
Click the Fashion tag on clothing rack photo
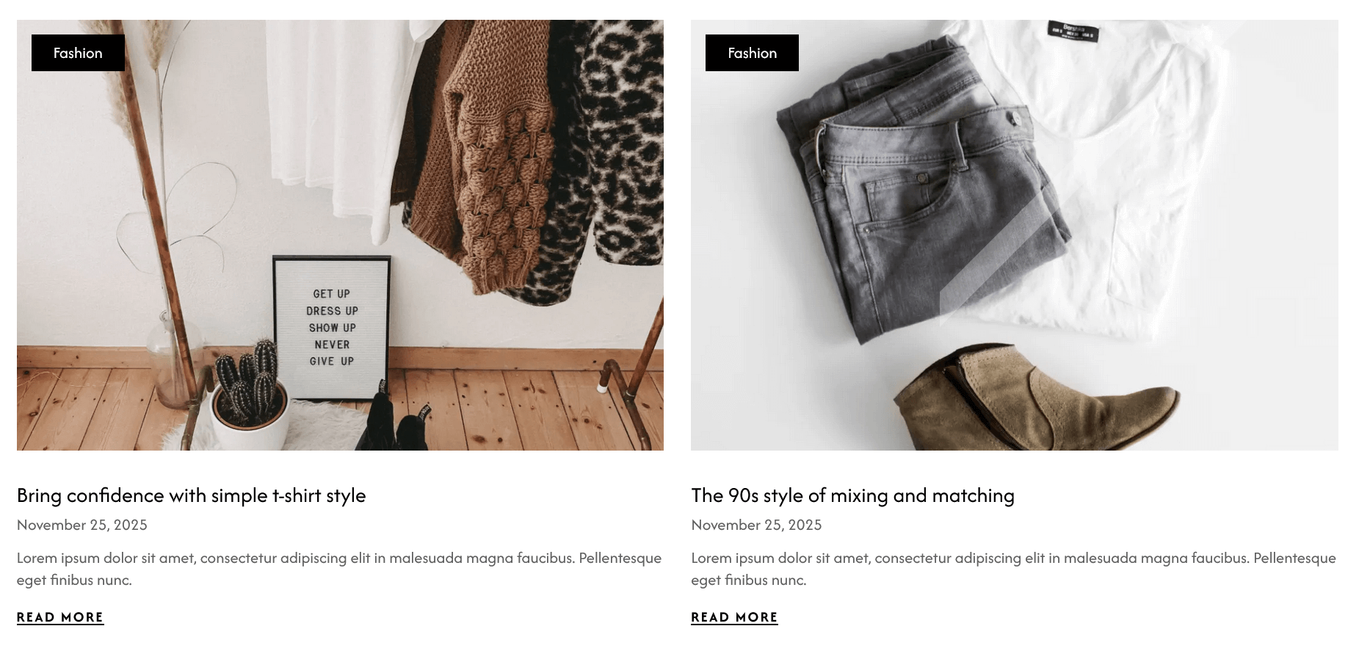(78, 53)
